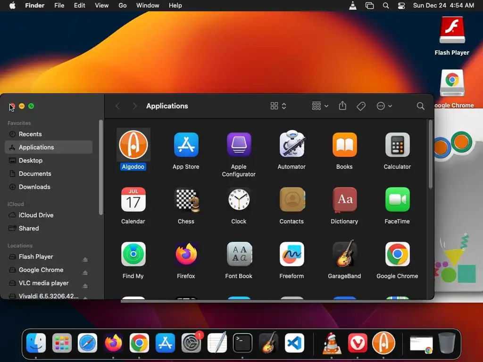This screenshot has width=483, height=362.
Task: Select the Automator app icon
Action: pyautogui.click(x=291, y=144)
